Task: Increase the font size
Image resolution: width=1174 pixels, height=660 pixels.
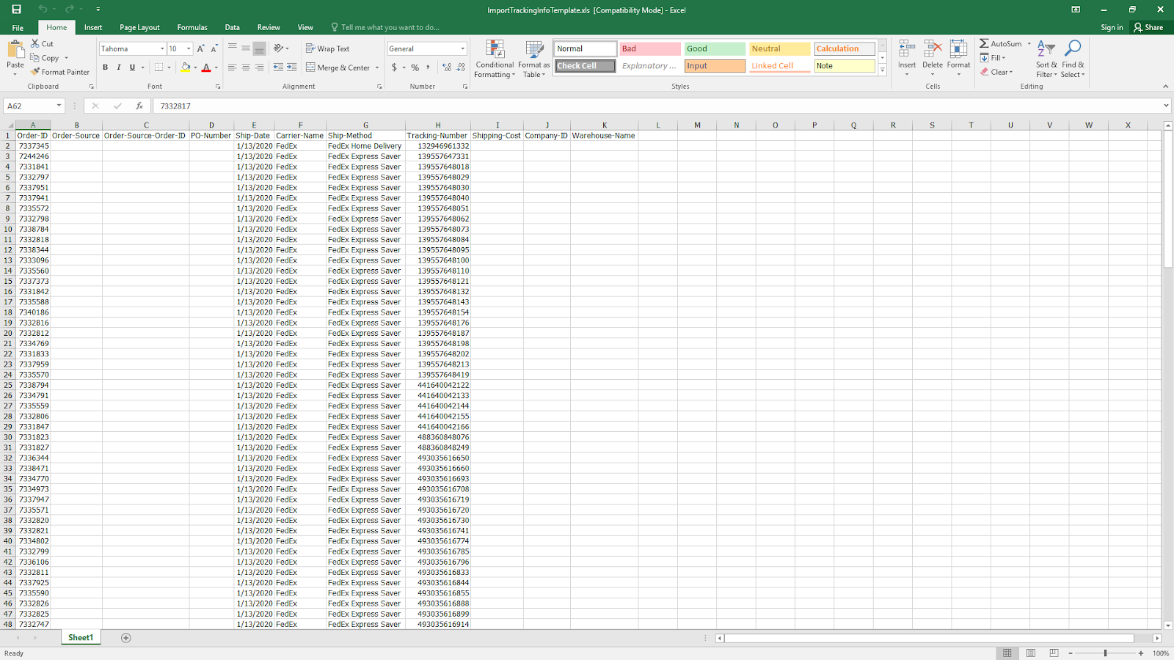Action: 200,48
